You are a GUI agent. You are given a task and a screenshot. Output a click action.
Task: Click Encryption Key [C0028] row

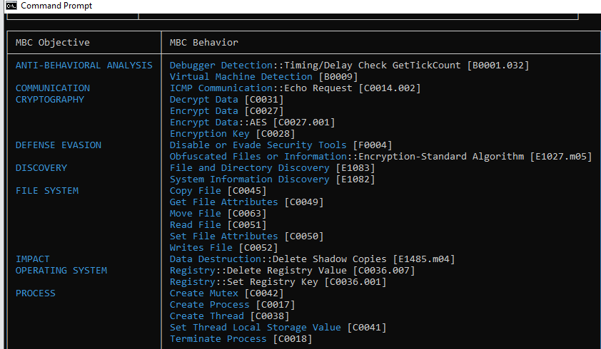pos(232,134)
